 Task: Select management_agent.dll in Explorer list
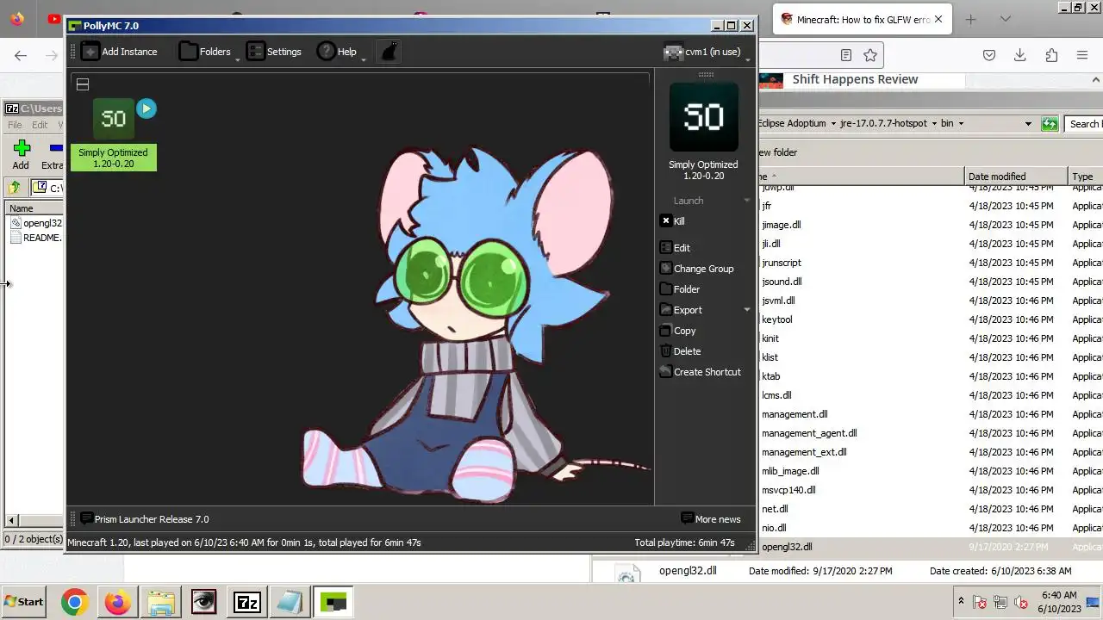809,433
